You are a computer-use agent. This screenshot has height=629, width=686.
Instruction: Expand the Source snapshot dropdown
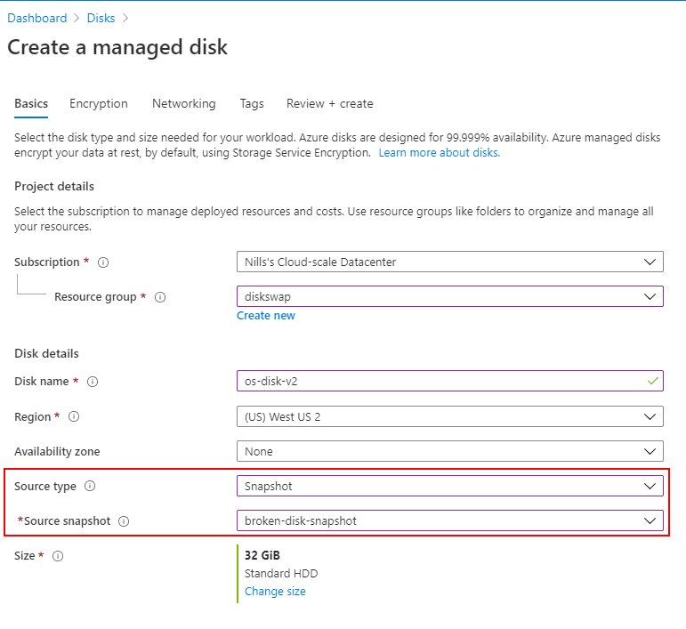tap(449, 520)
